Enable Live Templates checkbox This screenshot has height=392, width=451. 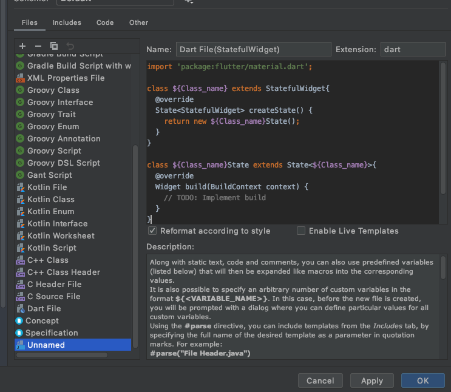(301, 231)
